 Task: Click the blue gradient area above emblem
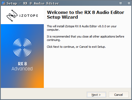tap(22, 31)
